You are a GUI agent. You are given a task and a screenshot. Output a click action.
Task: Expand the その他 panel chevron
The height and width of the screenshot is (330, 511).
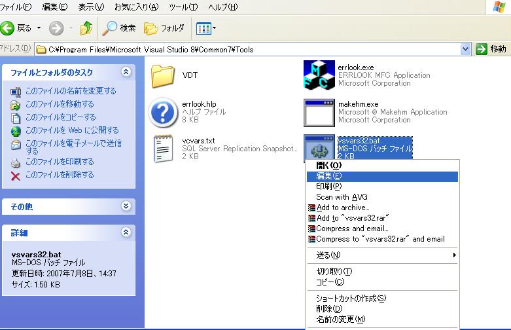click(x=126, y=206)
